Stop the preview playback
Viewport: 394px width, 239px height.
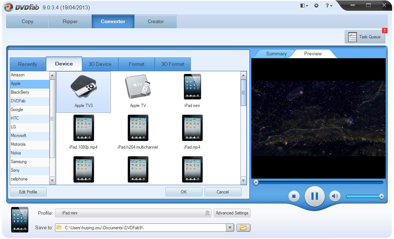pyautogui.click(x=294, y=196)
